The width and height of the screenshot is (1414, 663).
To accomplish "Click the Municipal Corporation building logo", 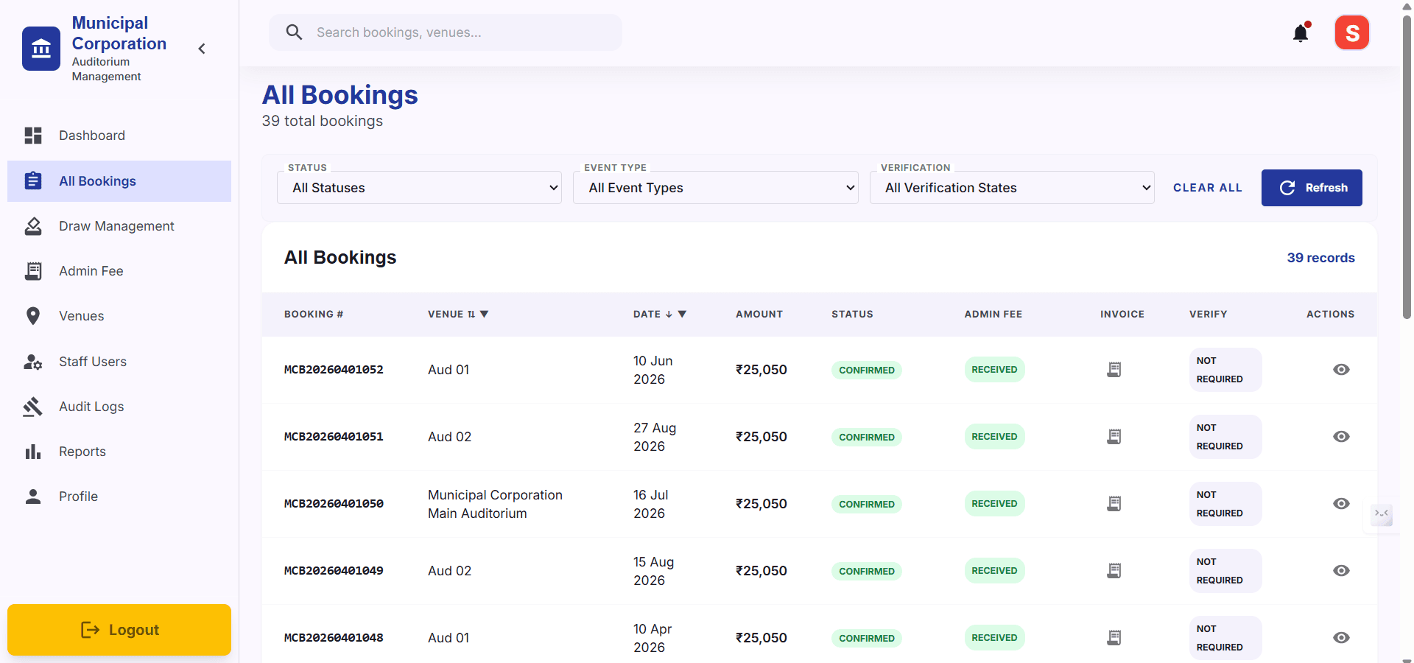I will coord(41,49).
